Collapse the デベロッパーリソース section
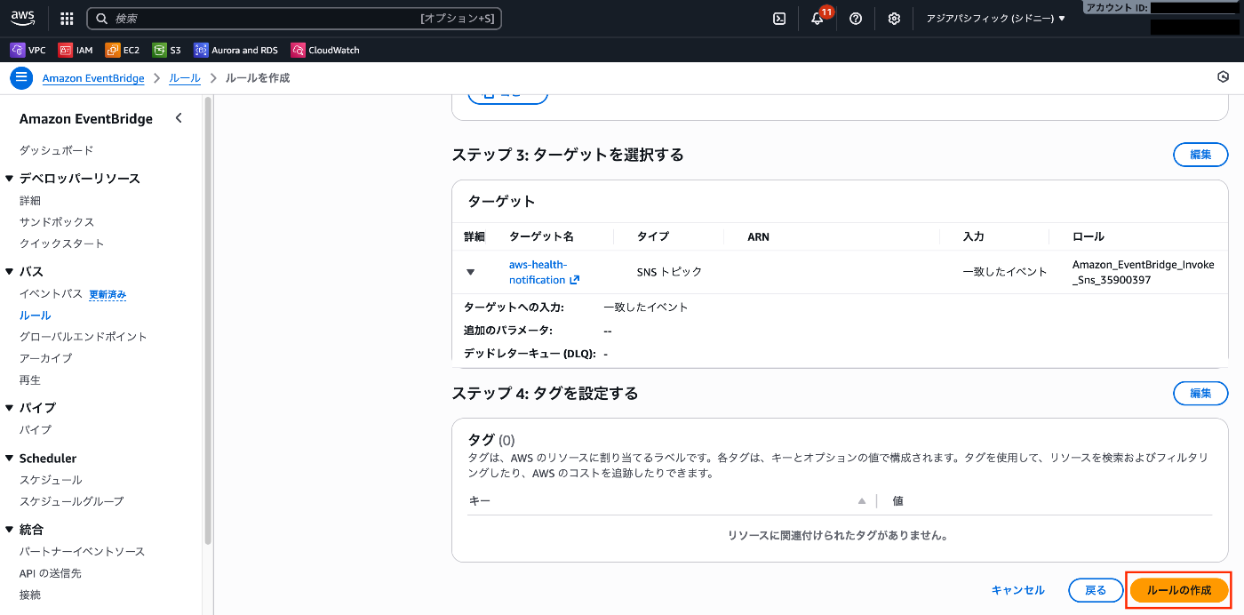The height and width of the screenshot is (615, 1244). (x=10, y=179)
